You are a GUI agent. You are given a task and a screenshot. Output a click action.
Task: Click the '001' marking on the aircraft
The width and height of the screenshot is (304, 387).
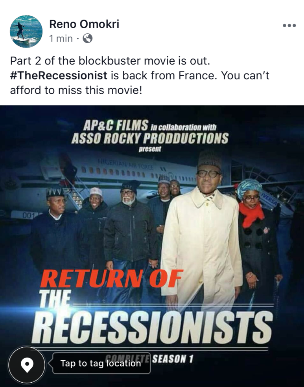28,215
